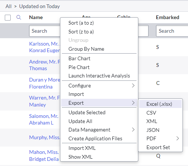Click Embarked value C in Duran row
This screenshot has height=166, width=188.
point(158,83)
